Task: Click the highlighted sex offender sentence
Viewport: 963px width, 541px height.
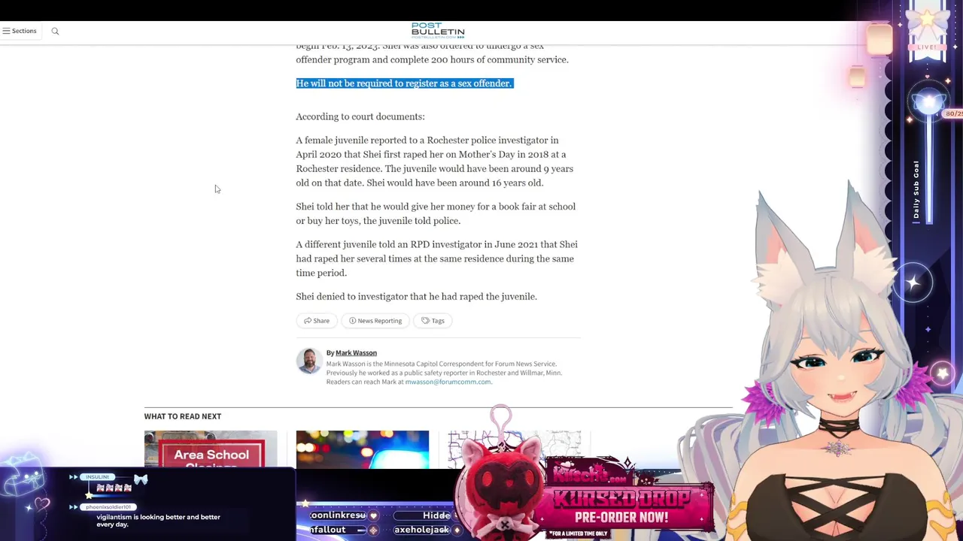Action: click(x=404, y=83)
